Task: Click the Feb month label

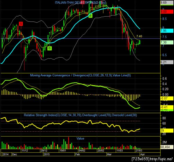Action: 77,154
